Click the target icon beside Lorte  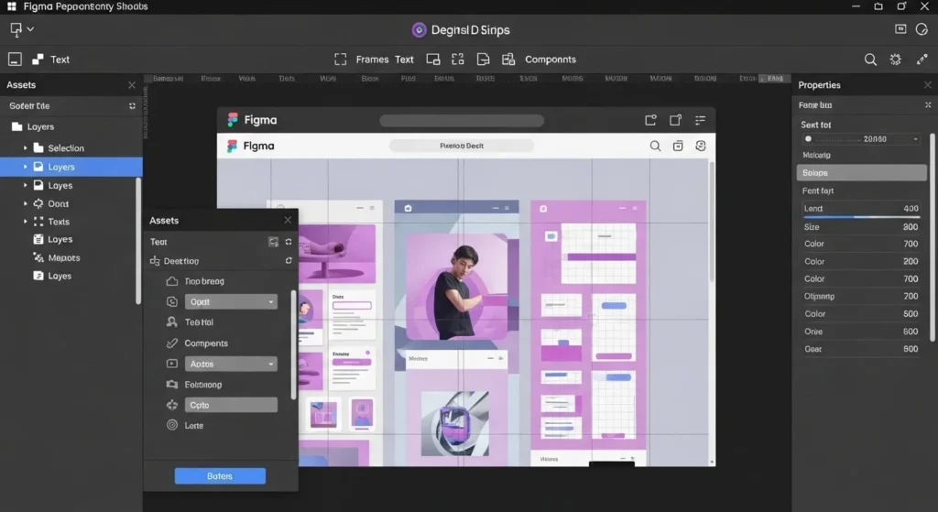click(171, 425)
